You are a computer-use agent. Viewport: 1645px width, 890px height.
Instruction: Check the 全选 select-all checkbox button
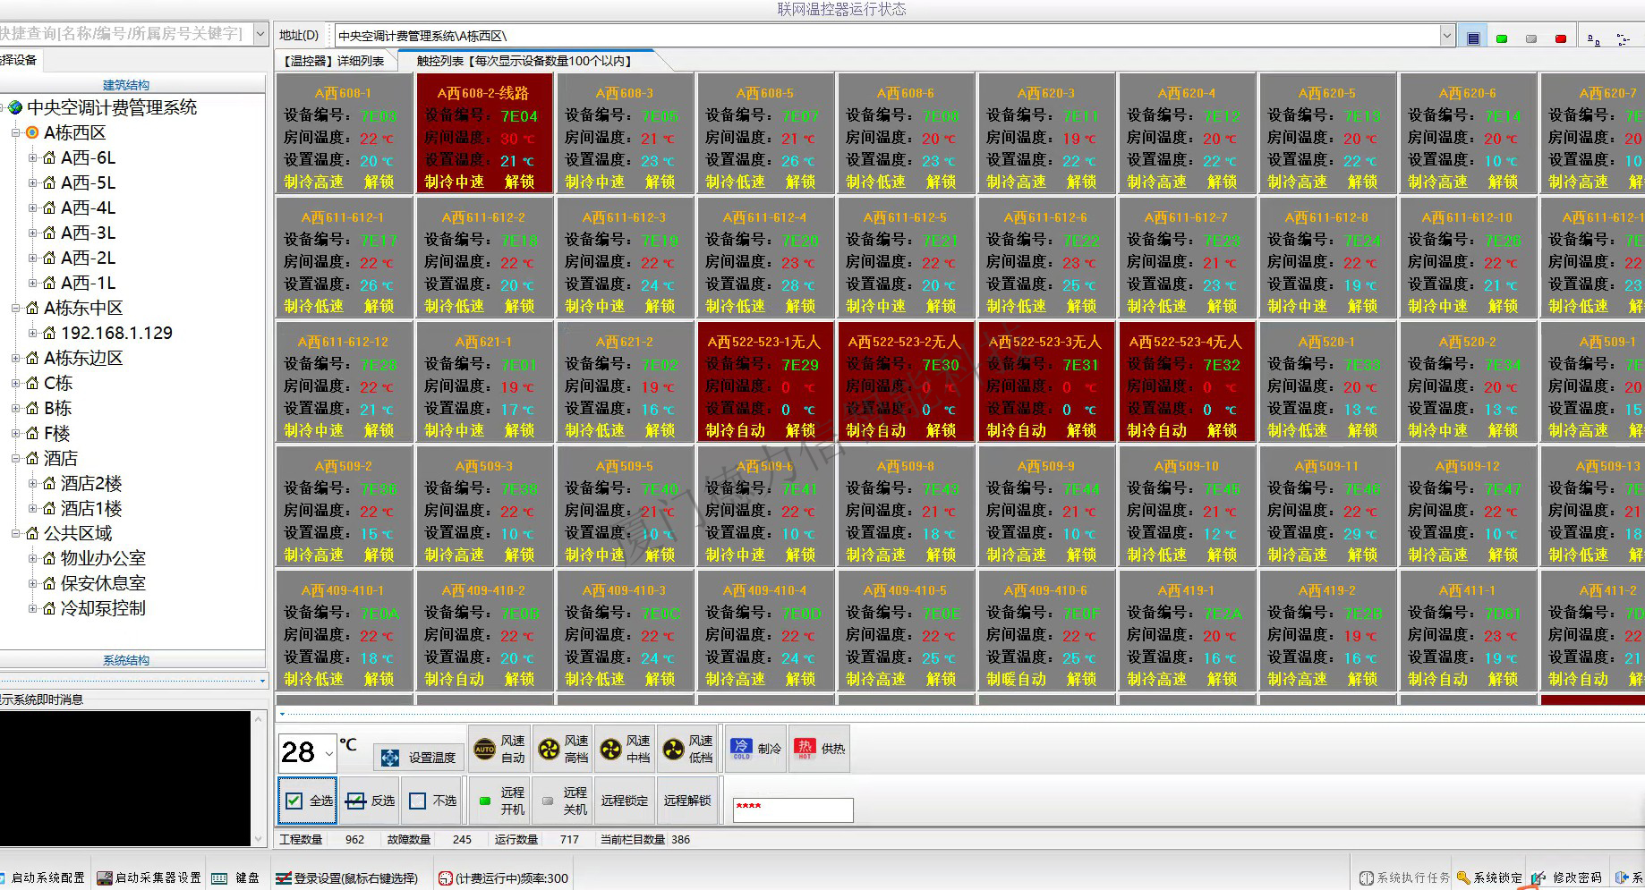307,801
